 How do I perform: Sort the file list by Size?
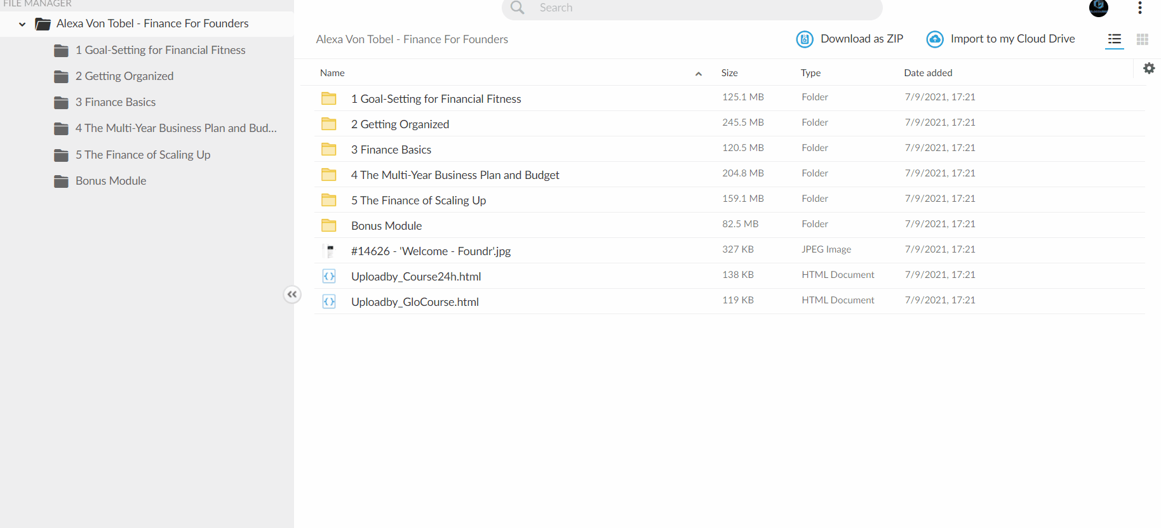tap(730, 73)
